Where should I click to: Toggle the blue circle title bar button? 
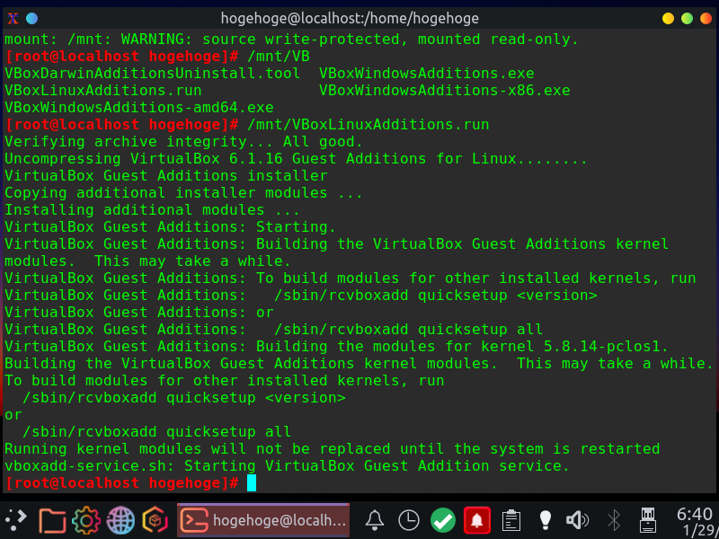coord(31,19)
